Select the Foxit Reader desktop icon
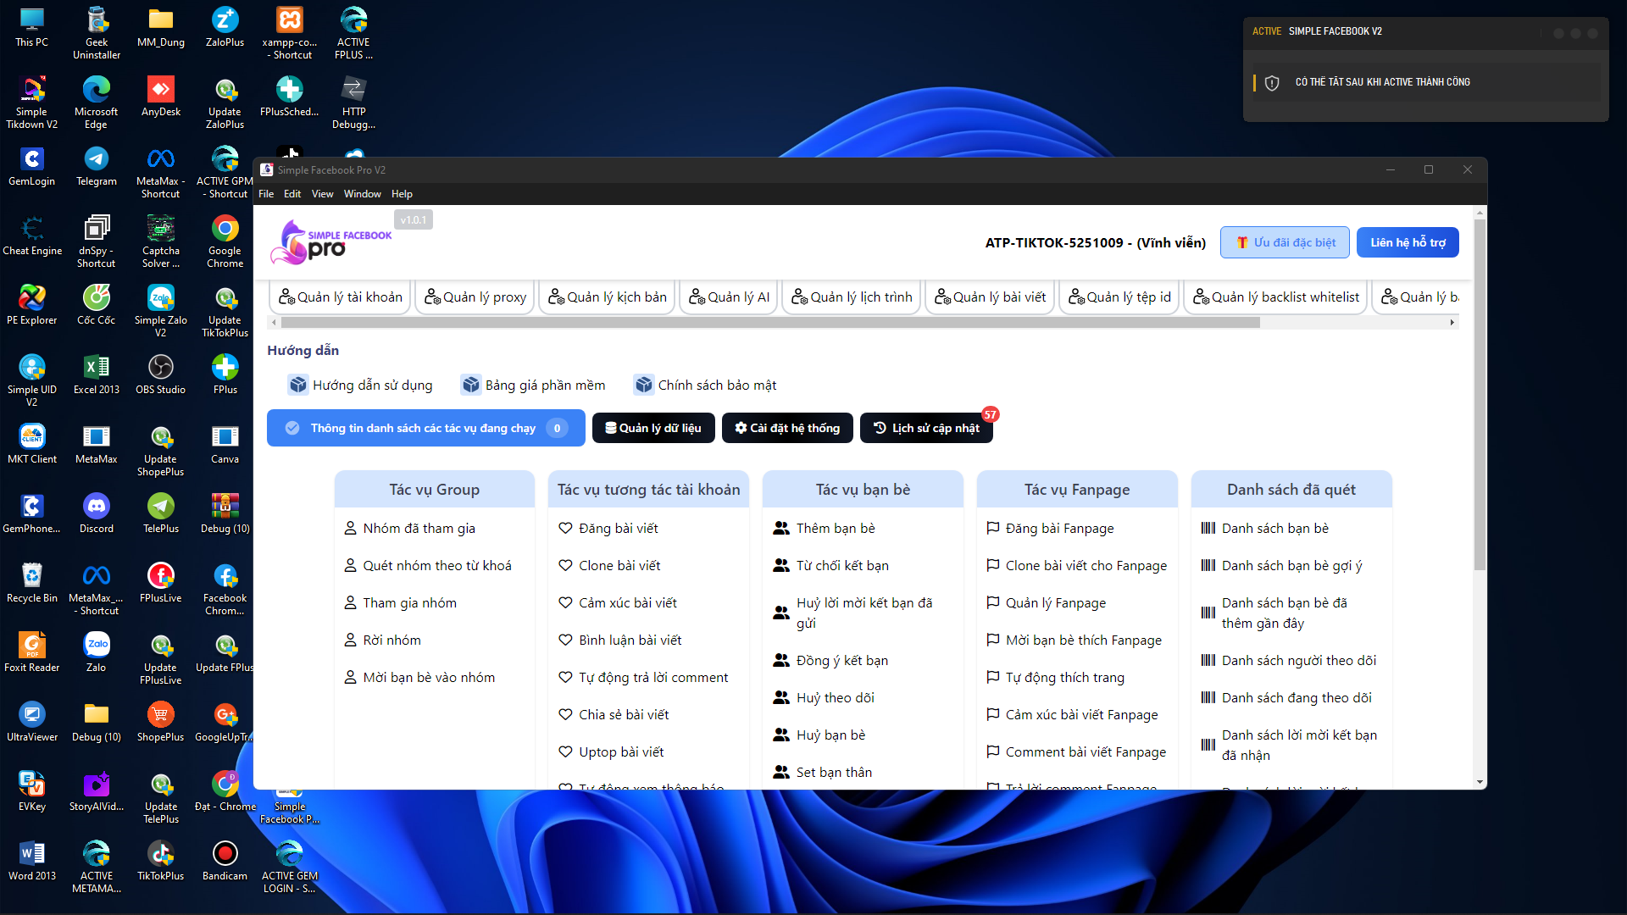Image resolution: width=1627 pixels, height=915 pixels. [x=32, y=652]
